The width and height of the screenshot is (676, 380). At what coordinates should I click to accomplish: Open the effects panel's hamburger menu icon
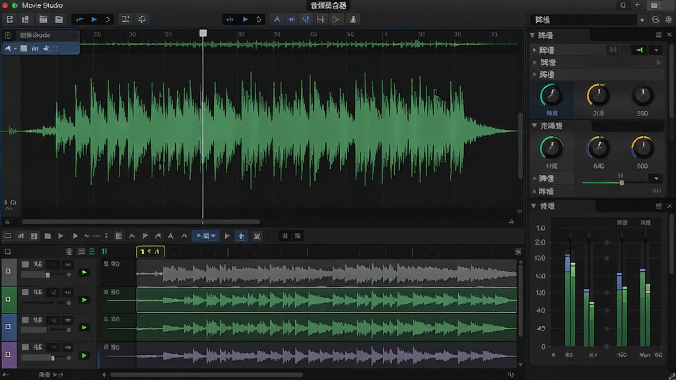tap(658, 35)
